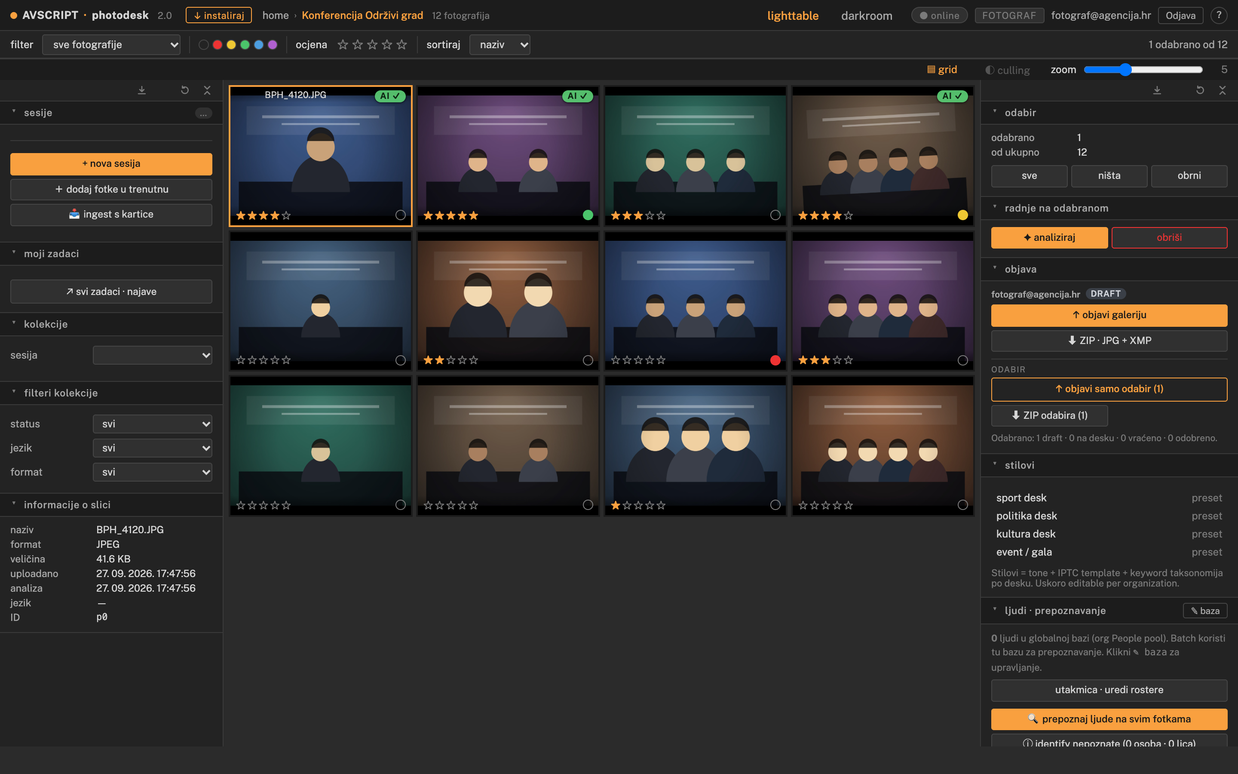Open the format filter dropdown

(x=153, y=472)
